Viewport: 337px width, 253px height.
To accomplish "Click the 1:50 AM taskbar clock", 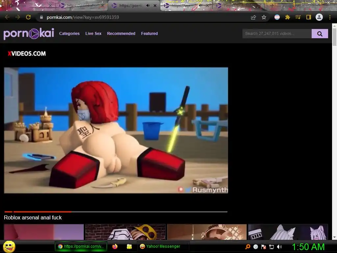I will [x=308, y=247].
